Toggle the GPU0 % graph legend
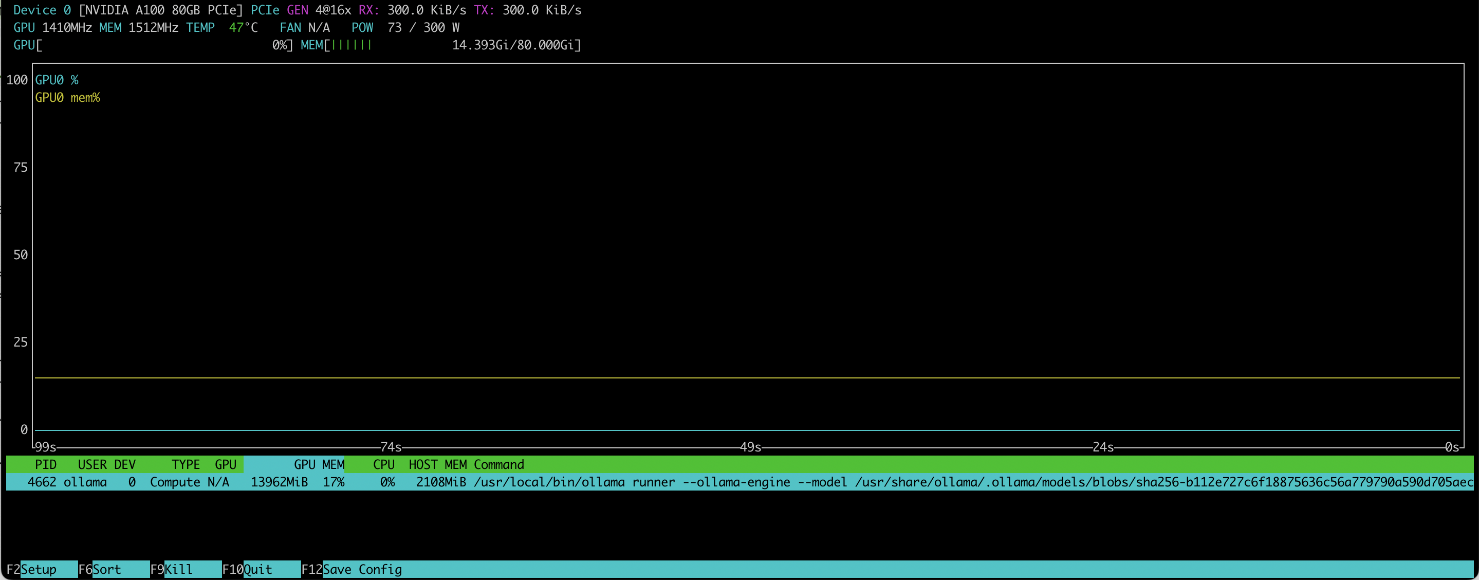Viewport: 1479px width, 580px height. 57,80
